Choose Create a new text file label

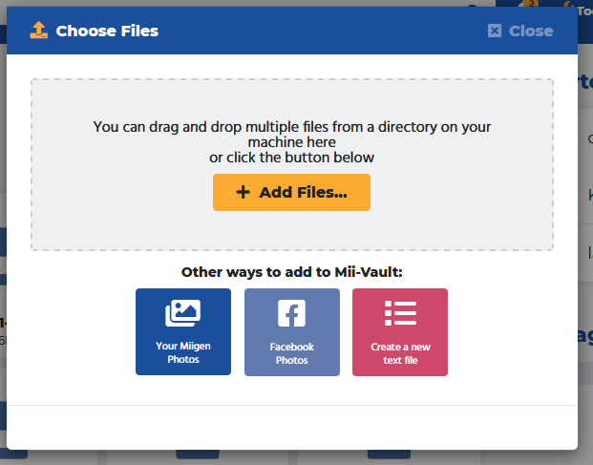pos(400,353)
